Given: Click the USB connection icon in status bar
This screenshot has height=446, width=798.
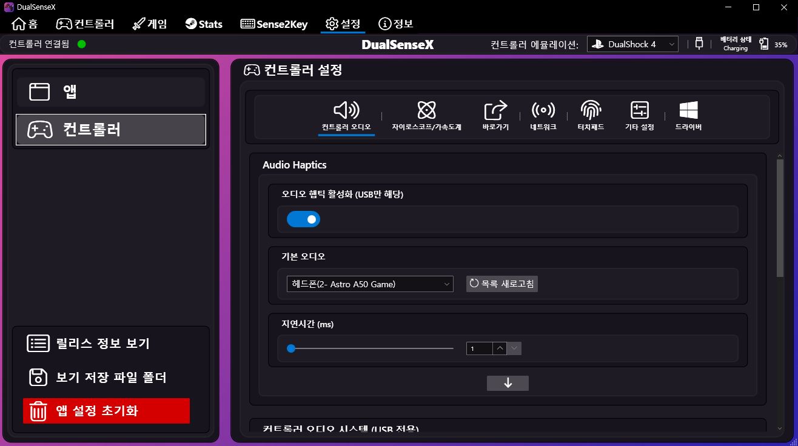Looking at the screenshot, I should pyautogui.click(x=699, y=44).
